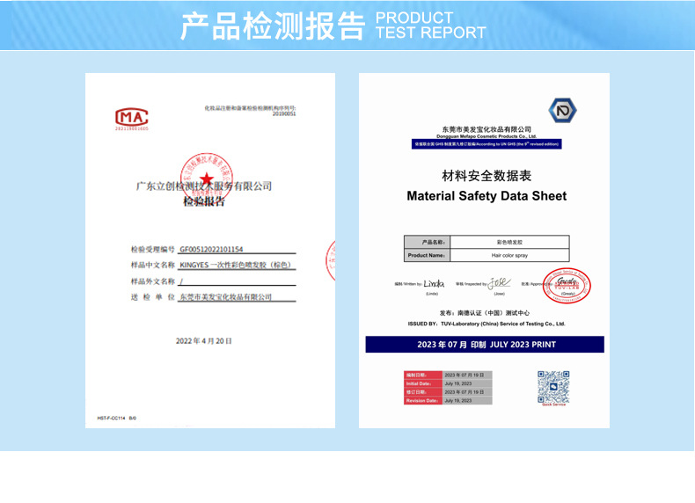Click the KINGYES sample name field

pyautogui.click(x=237, y=265)
